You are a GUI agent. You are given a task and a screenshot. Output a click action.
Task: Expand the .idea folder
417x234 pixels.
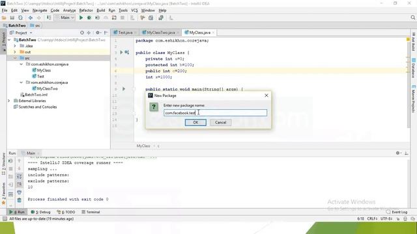click(x=15, y=46)
